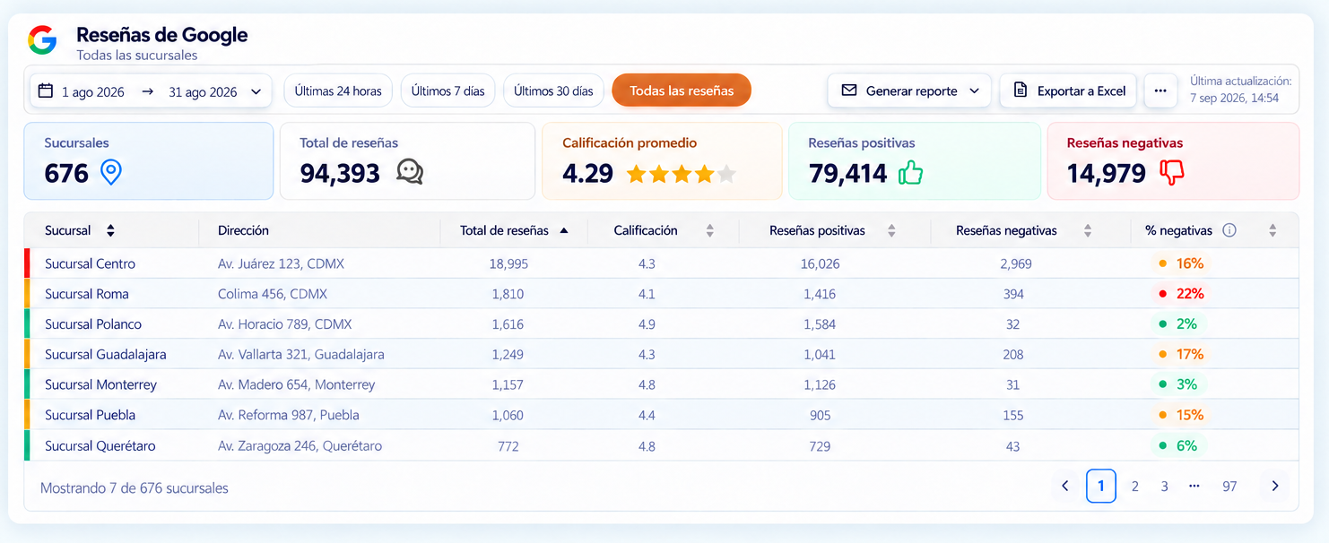Filter by Últimos 30 días
The height and width of the screenshot is (543, 1329).
[x=553, y=90]
